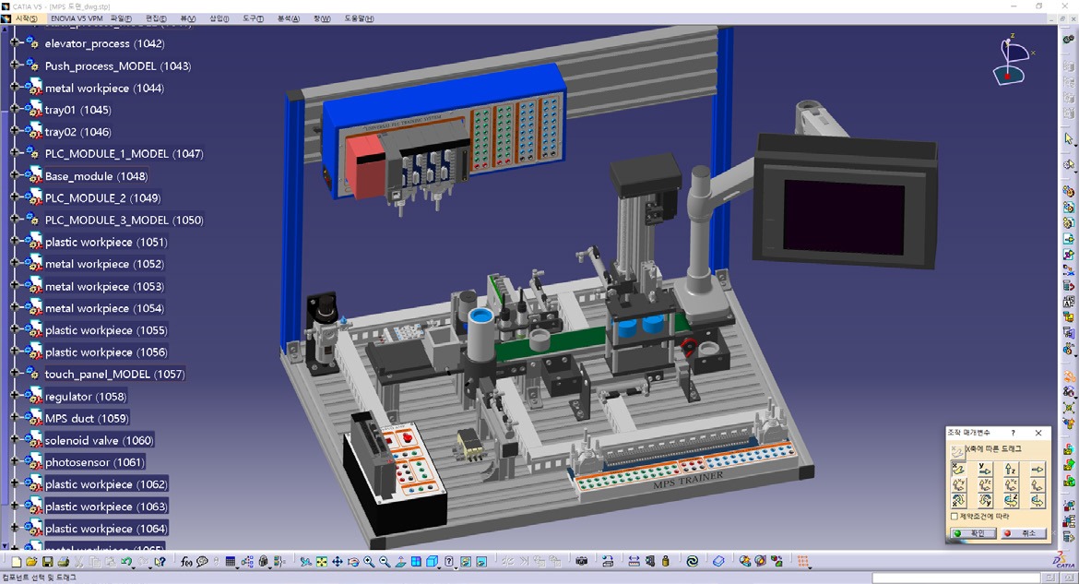Expand the Base_module (1048) tree node

click(x=14, y=175)
